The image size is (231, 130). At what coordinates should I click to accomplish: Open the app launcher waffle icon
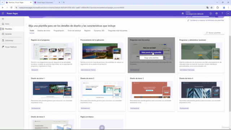coord(3,13)
